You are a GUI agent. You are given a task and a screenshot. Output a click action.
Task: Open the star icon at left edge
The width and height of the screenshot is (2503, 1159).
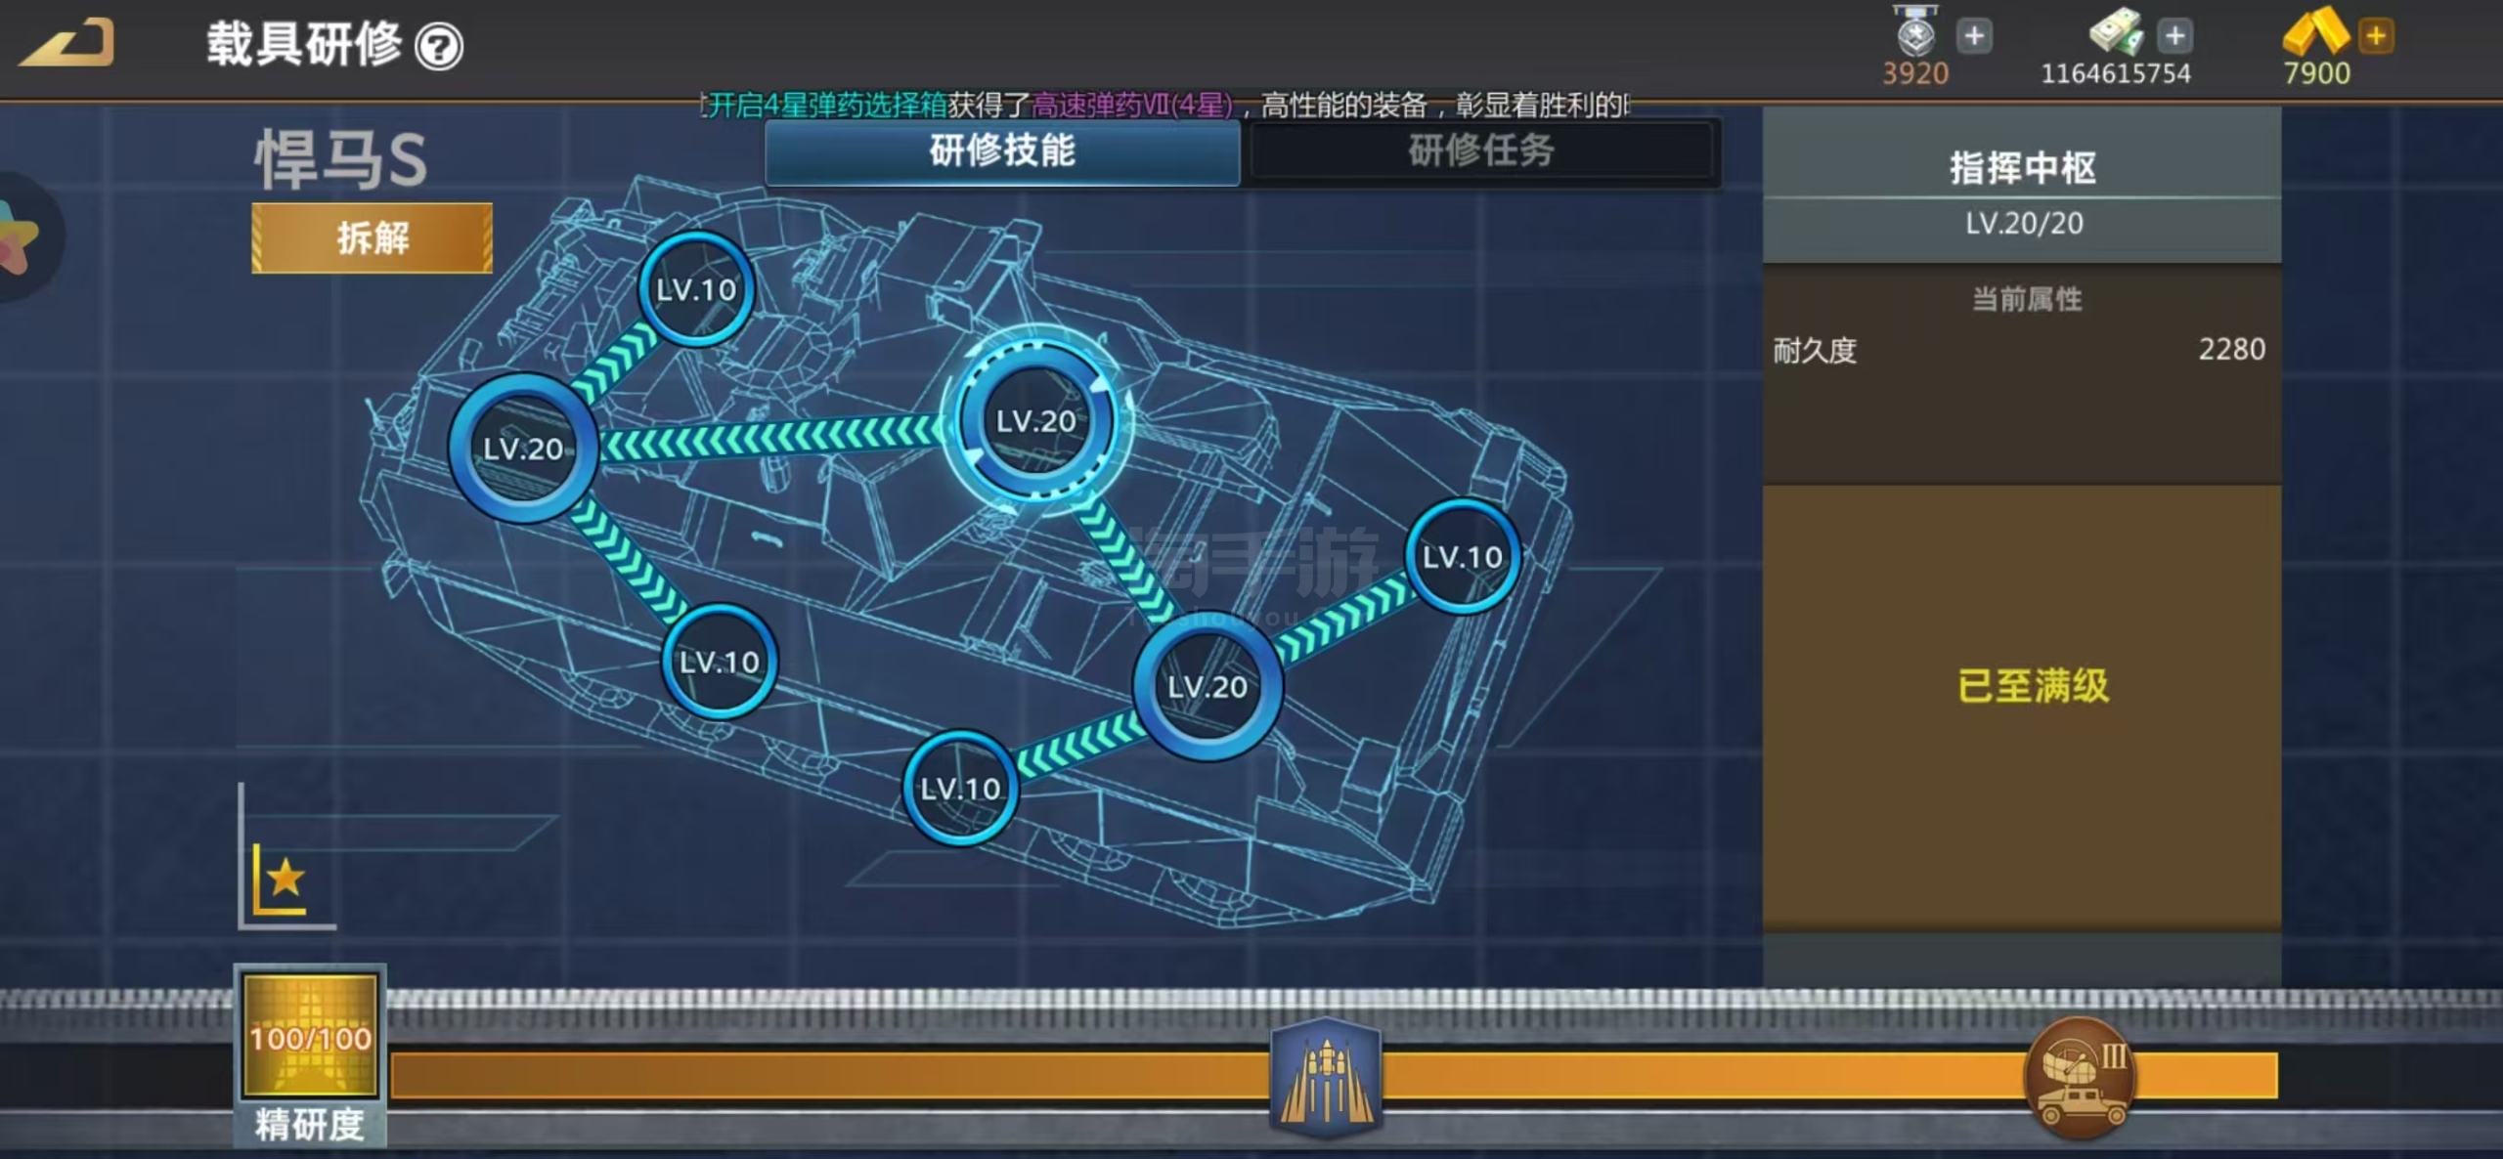click(18, 236)
